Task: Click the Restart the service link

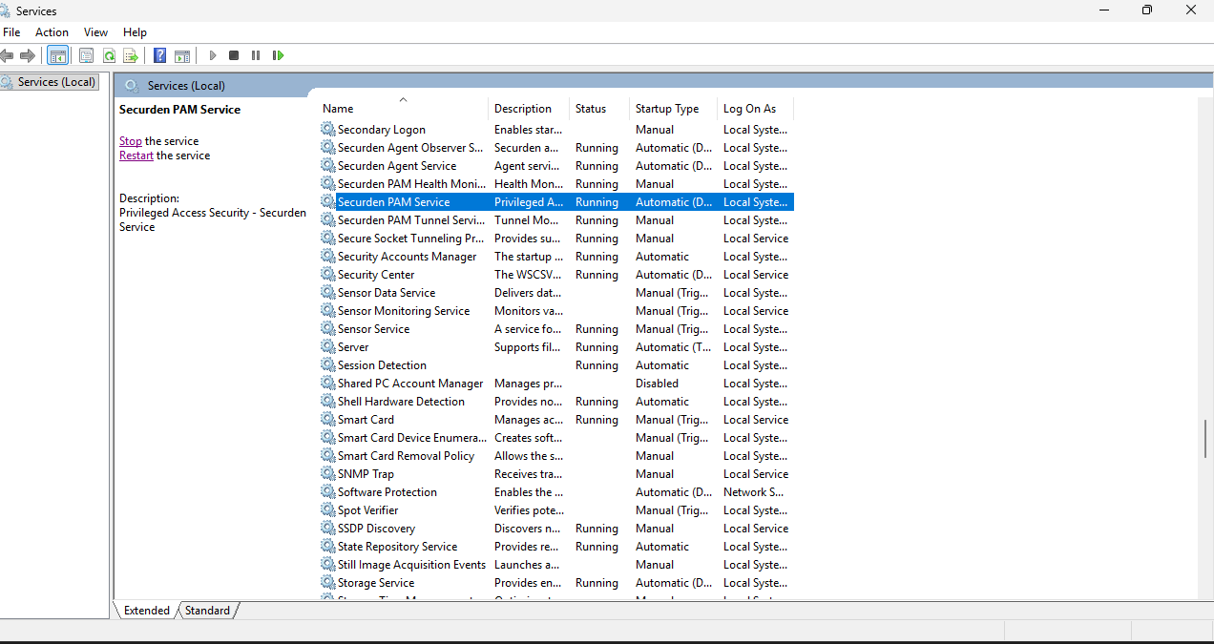Action: click(136, 155)
